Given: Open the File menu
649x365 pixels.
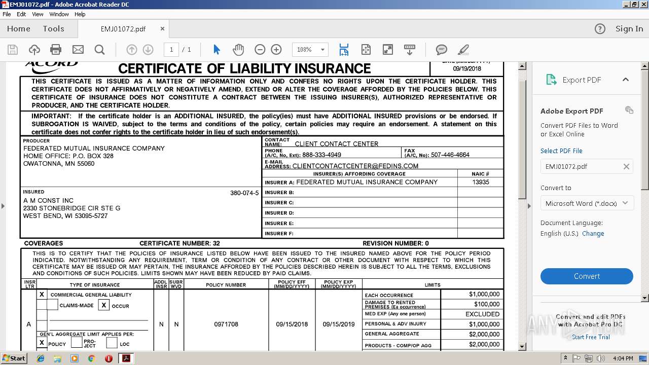Looking at the screenshot, I should point(7,14).
